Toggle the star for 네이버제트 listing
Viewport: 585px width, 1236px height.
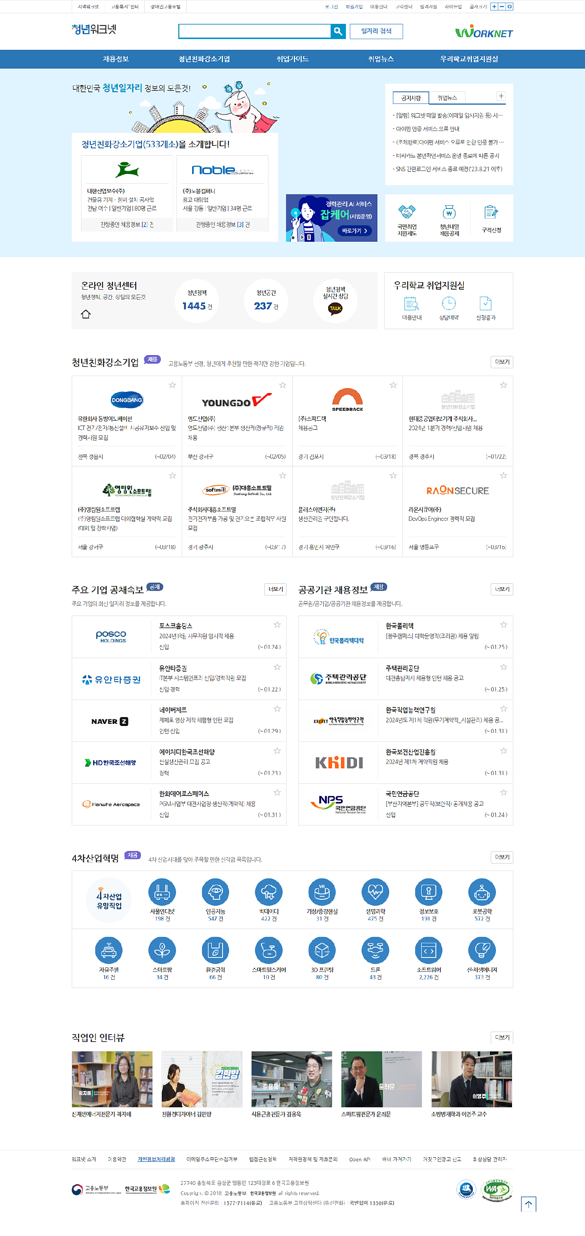(x=277, y=709)
